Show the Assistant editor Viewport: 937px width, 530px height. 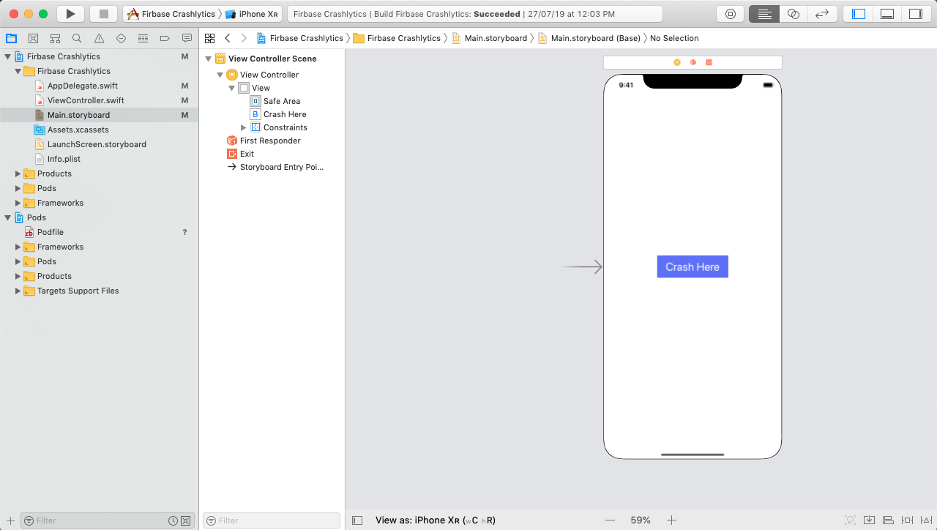(793, 14)
